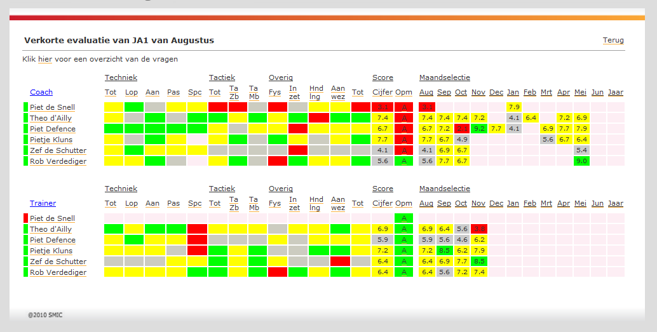
Task: Click the 7.9 Jan cell for Piet de Snell
Action: (x=514, y=107)
